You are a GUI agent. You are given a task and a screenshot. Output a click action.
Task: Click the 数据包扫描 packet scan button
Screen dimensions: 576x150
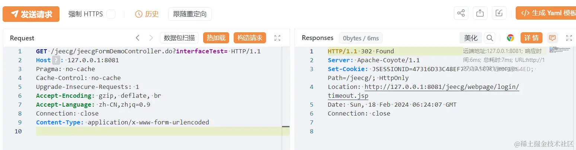(179, 38)
